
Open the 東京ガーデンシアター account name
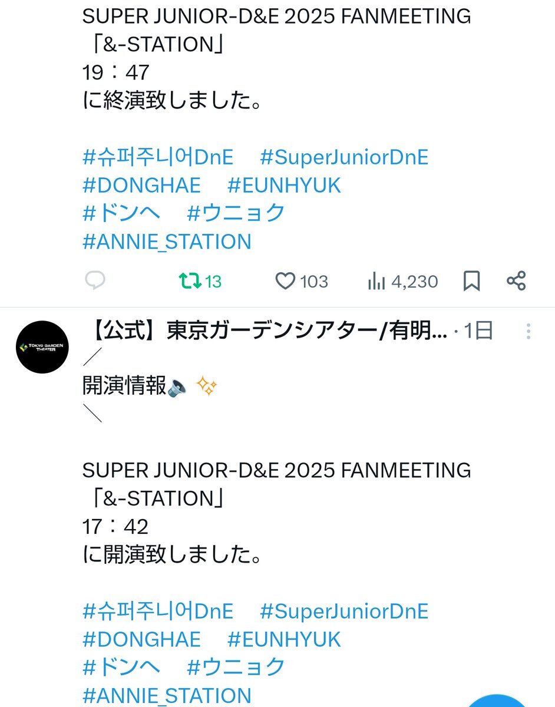pyautogui.click(x=267, y=331)
